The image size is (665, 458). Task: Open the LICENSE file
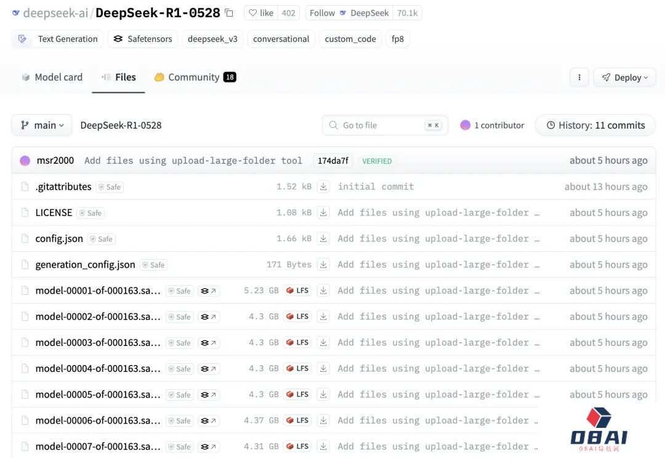coord(54,212)
